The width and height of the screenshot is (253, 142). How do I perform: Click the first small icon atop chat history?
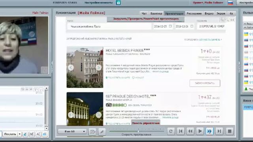[x=23, y=89]
